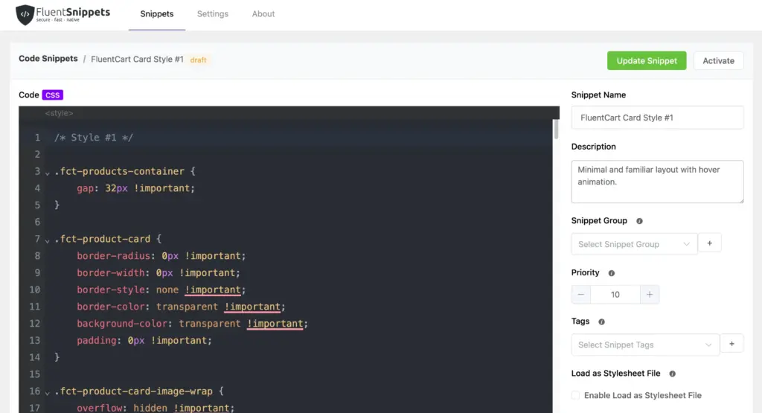Open the About tab
762x413 pixels.
coord(263,14)
